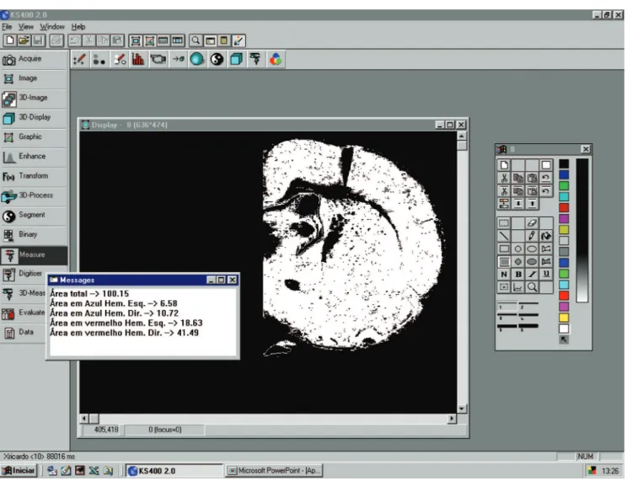627x481 pixels.
Task: Toggle the bold B text style button
Action: pyautogui.click(x=518, y=275)
